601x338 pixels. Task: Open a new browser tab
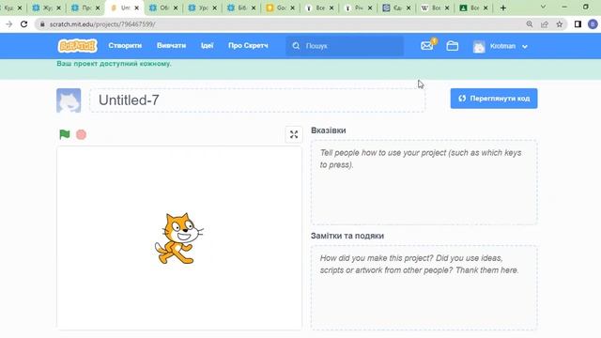pos(503,8)
